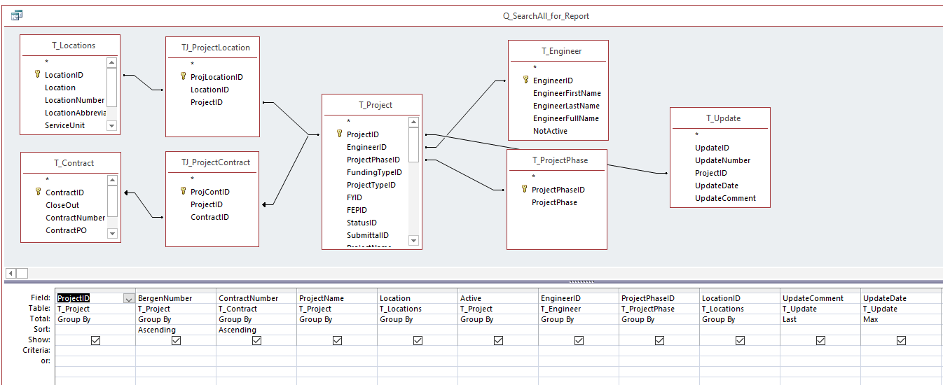943x385 pixels.
Task: Toggle Show checkbox under UpdateDate column
Action: 901,340
